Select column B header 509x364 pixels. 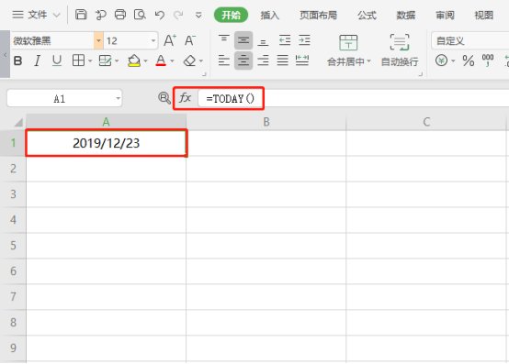tap(266, 122)
